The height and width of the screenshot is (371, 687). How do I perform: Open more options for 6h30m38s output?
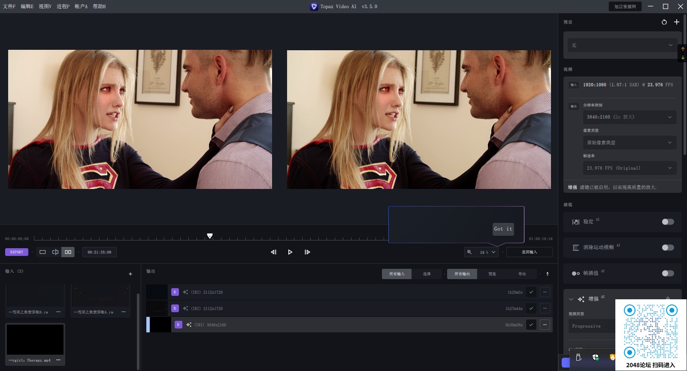545,325
